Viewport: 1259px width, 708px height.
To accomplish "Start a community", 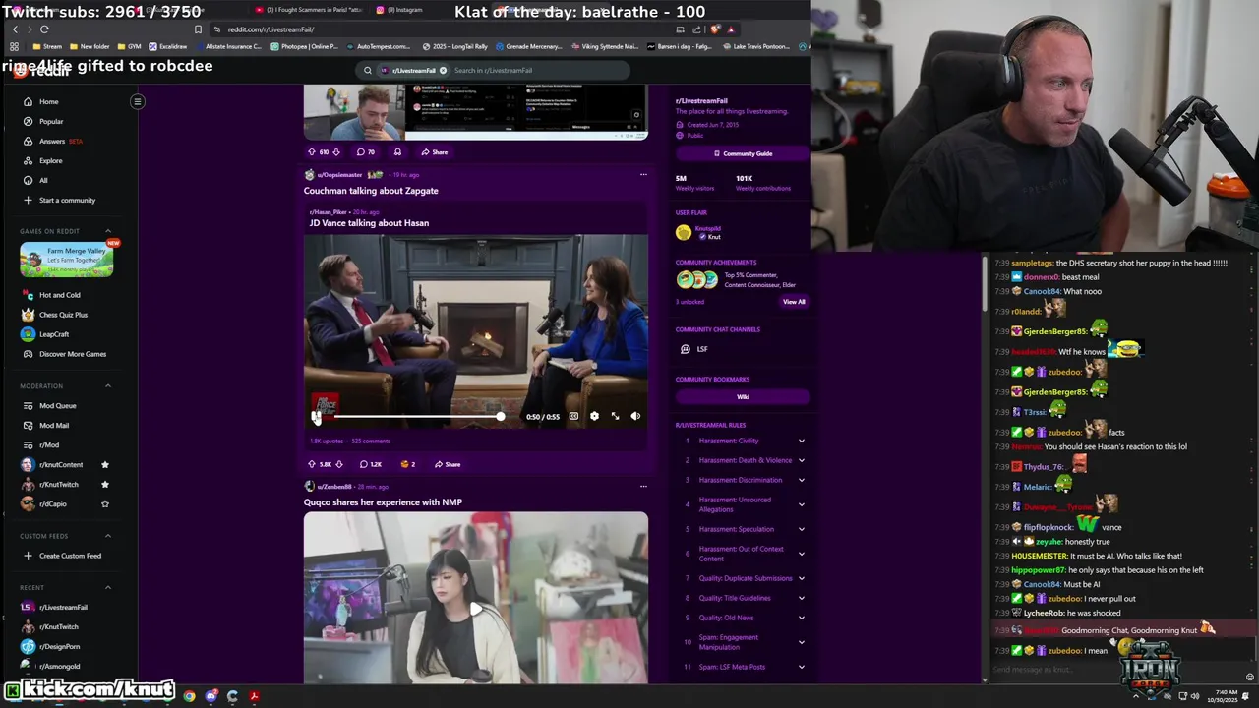I will (x=67, y=200).
